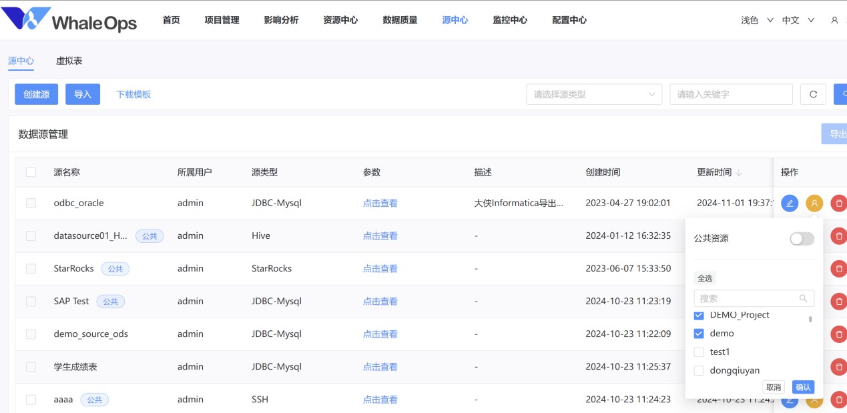
Task: Open 项目管理 in the top navigation
Action: [222, 20]
